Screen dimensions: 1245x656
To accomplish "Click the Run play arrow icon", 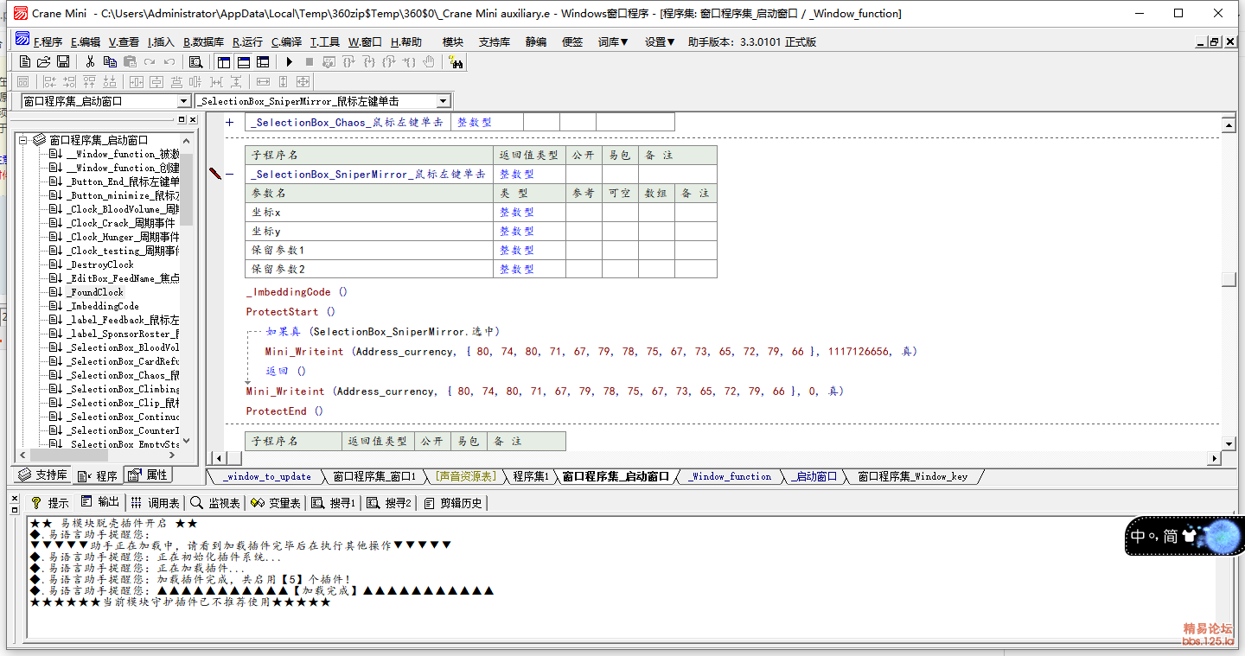I will (290, 61).
